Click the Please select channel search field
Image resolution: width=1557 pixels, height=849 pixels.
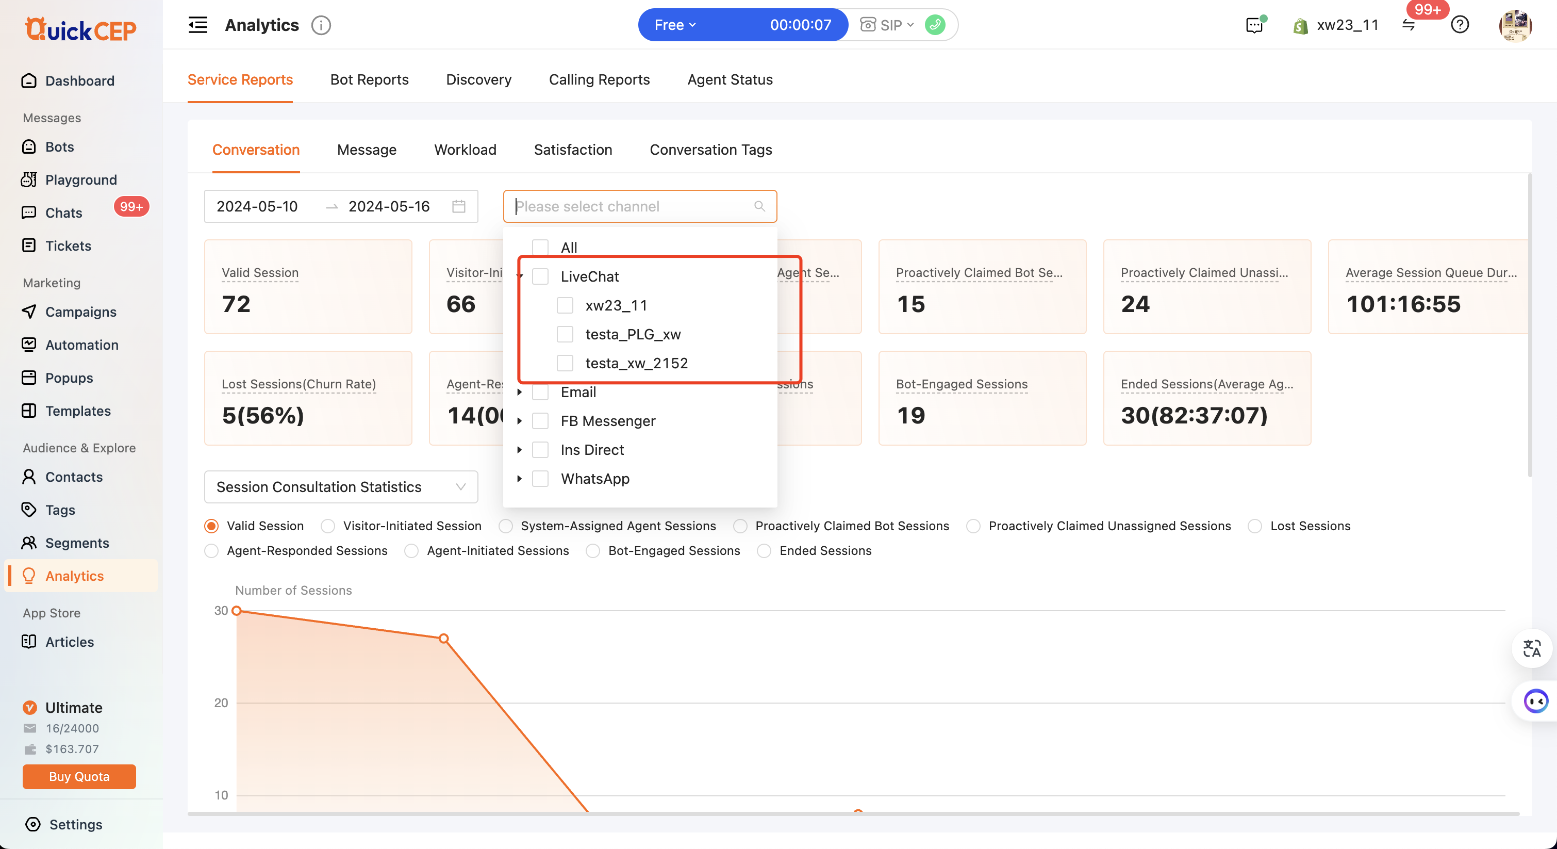(x=639, y=206)
